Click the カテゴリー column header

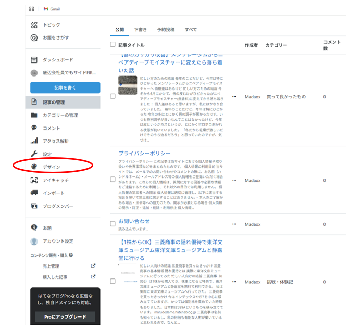(276, 45)
